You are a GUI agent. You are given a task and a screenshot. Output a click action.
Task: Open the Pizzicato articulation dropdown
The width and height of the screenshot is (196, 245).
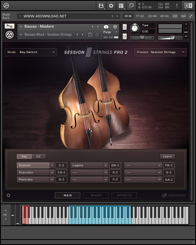point(52,180)
